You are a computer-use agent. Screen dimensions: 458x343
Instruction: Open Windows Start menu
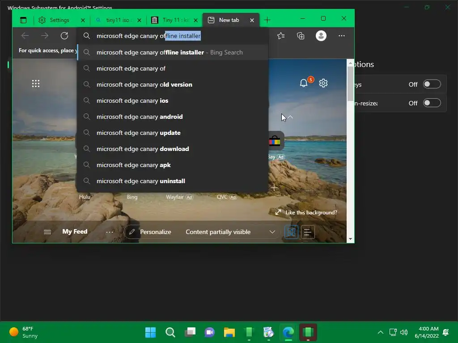[x=150, y=332]
